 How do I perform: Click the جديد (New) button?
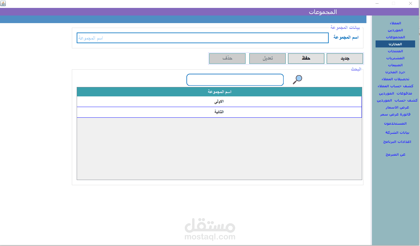(345, 58)
